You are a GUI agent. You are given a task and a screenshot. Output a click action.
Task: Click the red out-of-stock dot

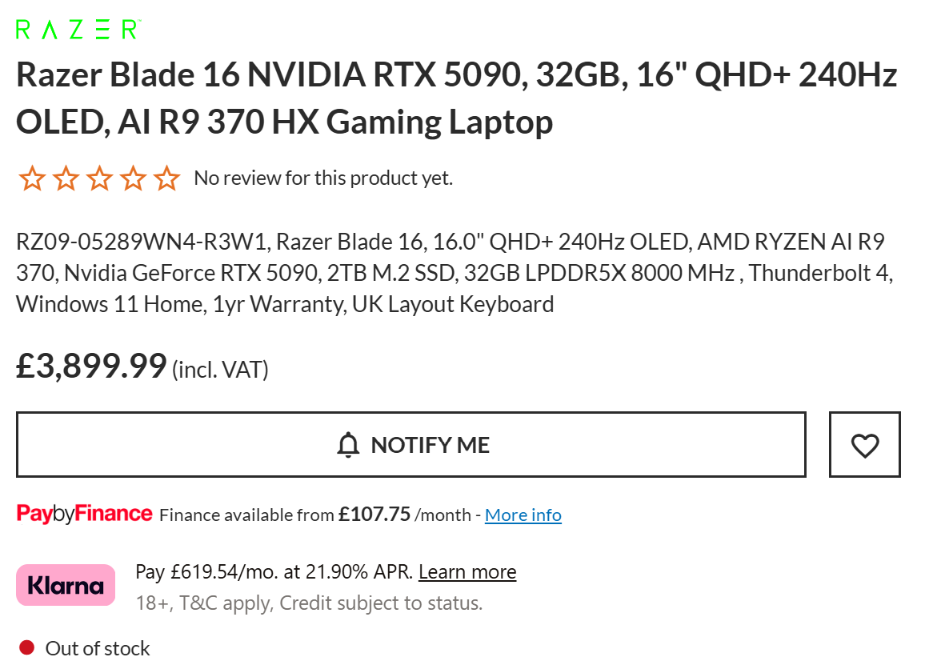pyautogui.click(x=26, y=647)
